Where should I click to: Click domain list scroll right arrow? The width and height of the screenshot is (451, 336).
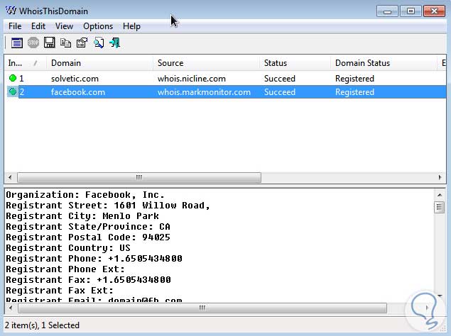click(x=440, y=177)
